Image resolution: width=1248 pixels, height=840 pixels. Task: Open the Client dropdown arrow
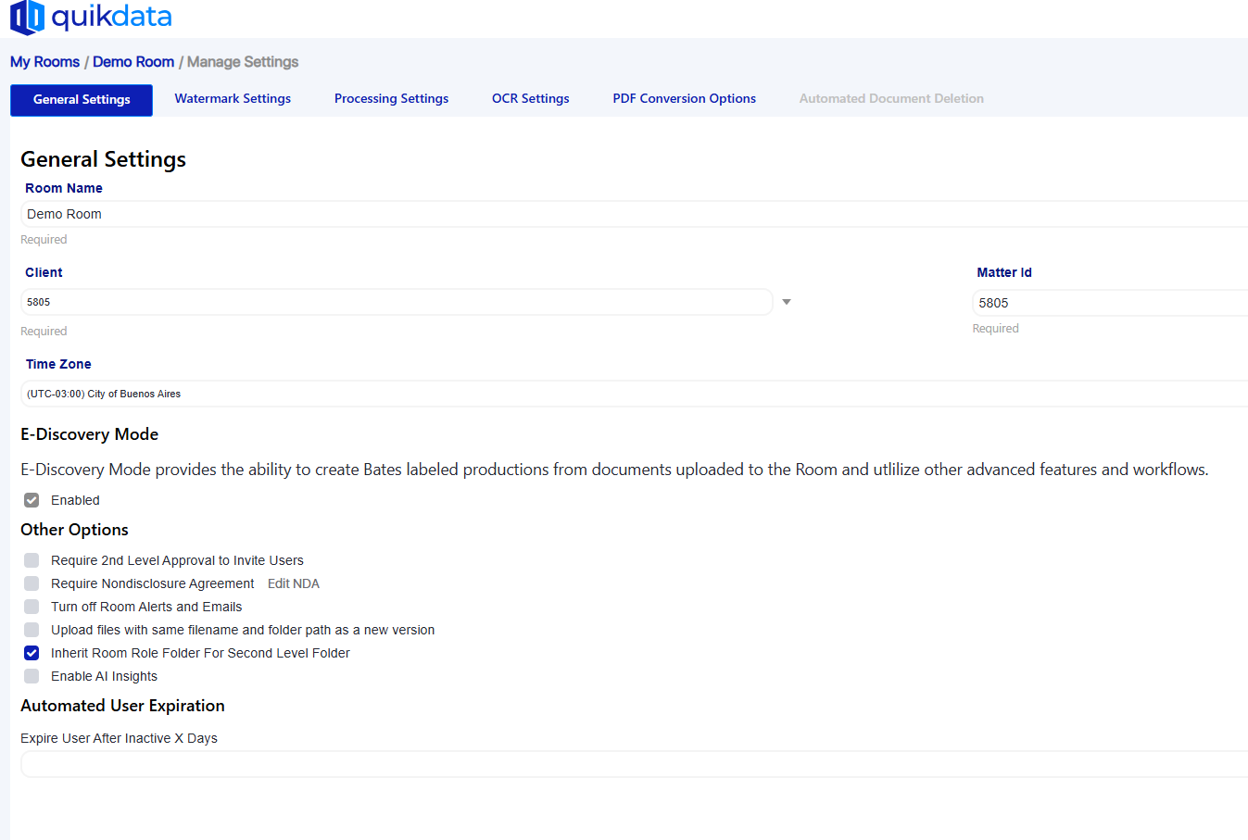pyautogui.click(x=786, y=301)
